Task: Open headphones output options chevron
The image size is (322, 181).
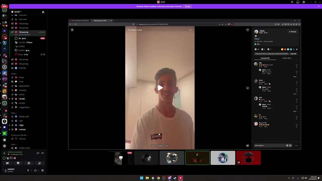Action: [38, 170]
